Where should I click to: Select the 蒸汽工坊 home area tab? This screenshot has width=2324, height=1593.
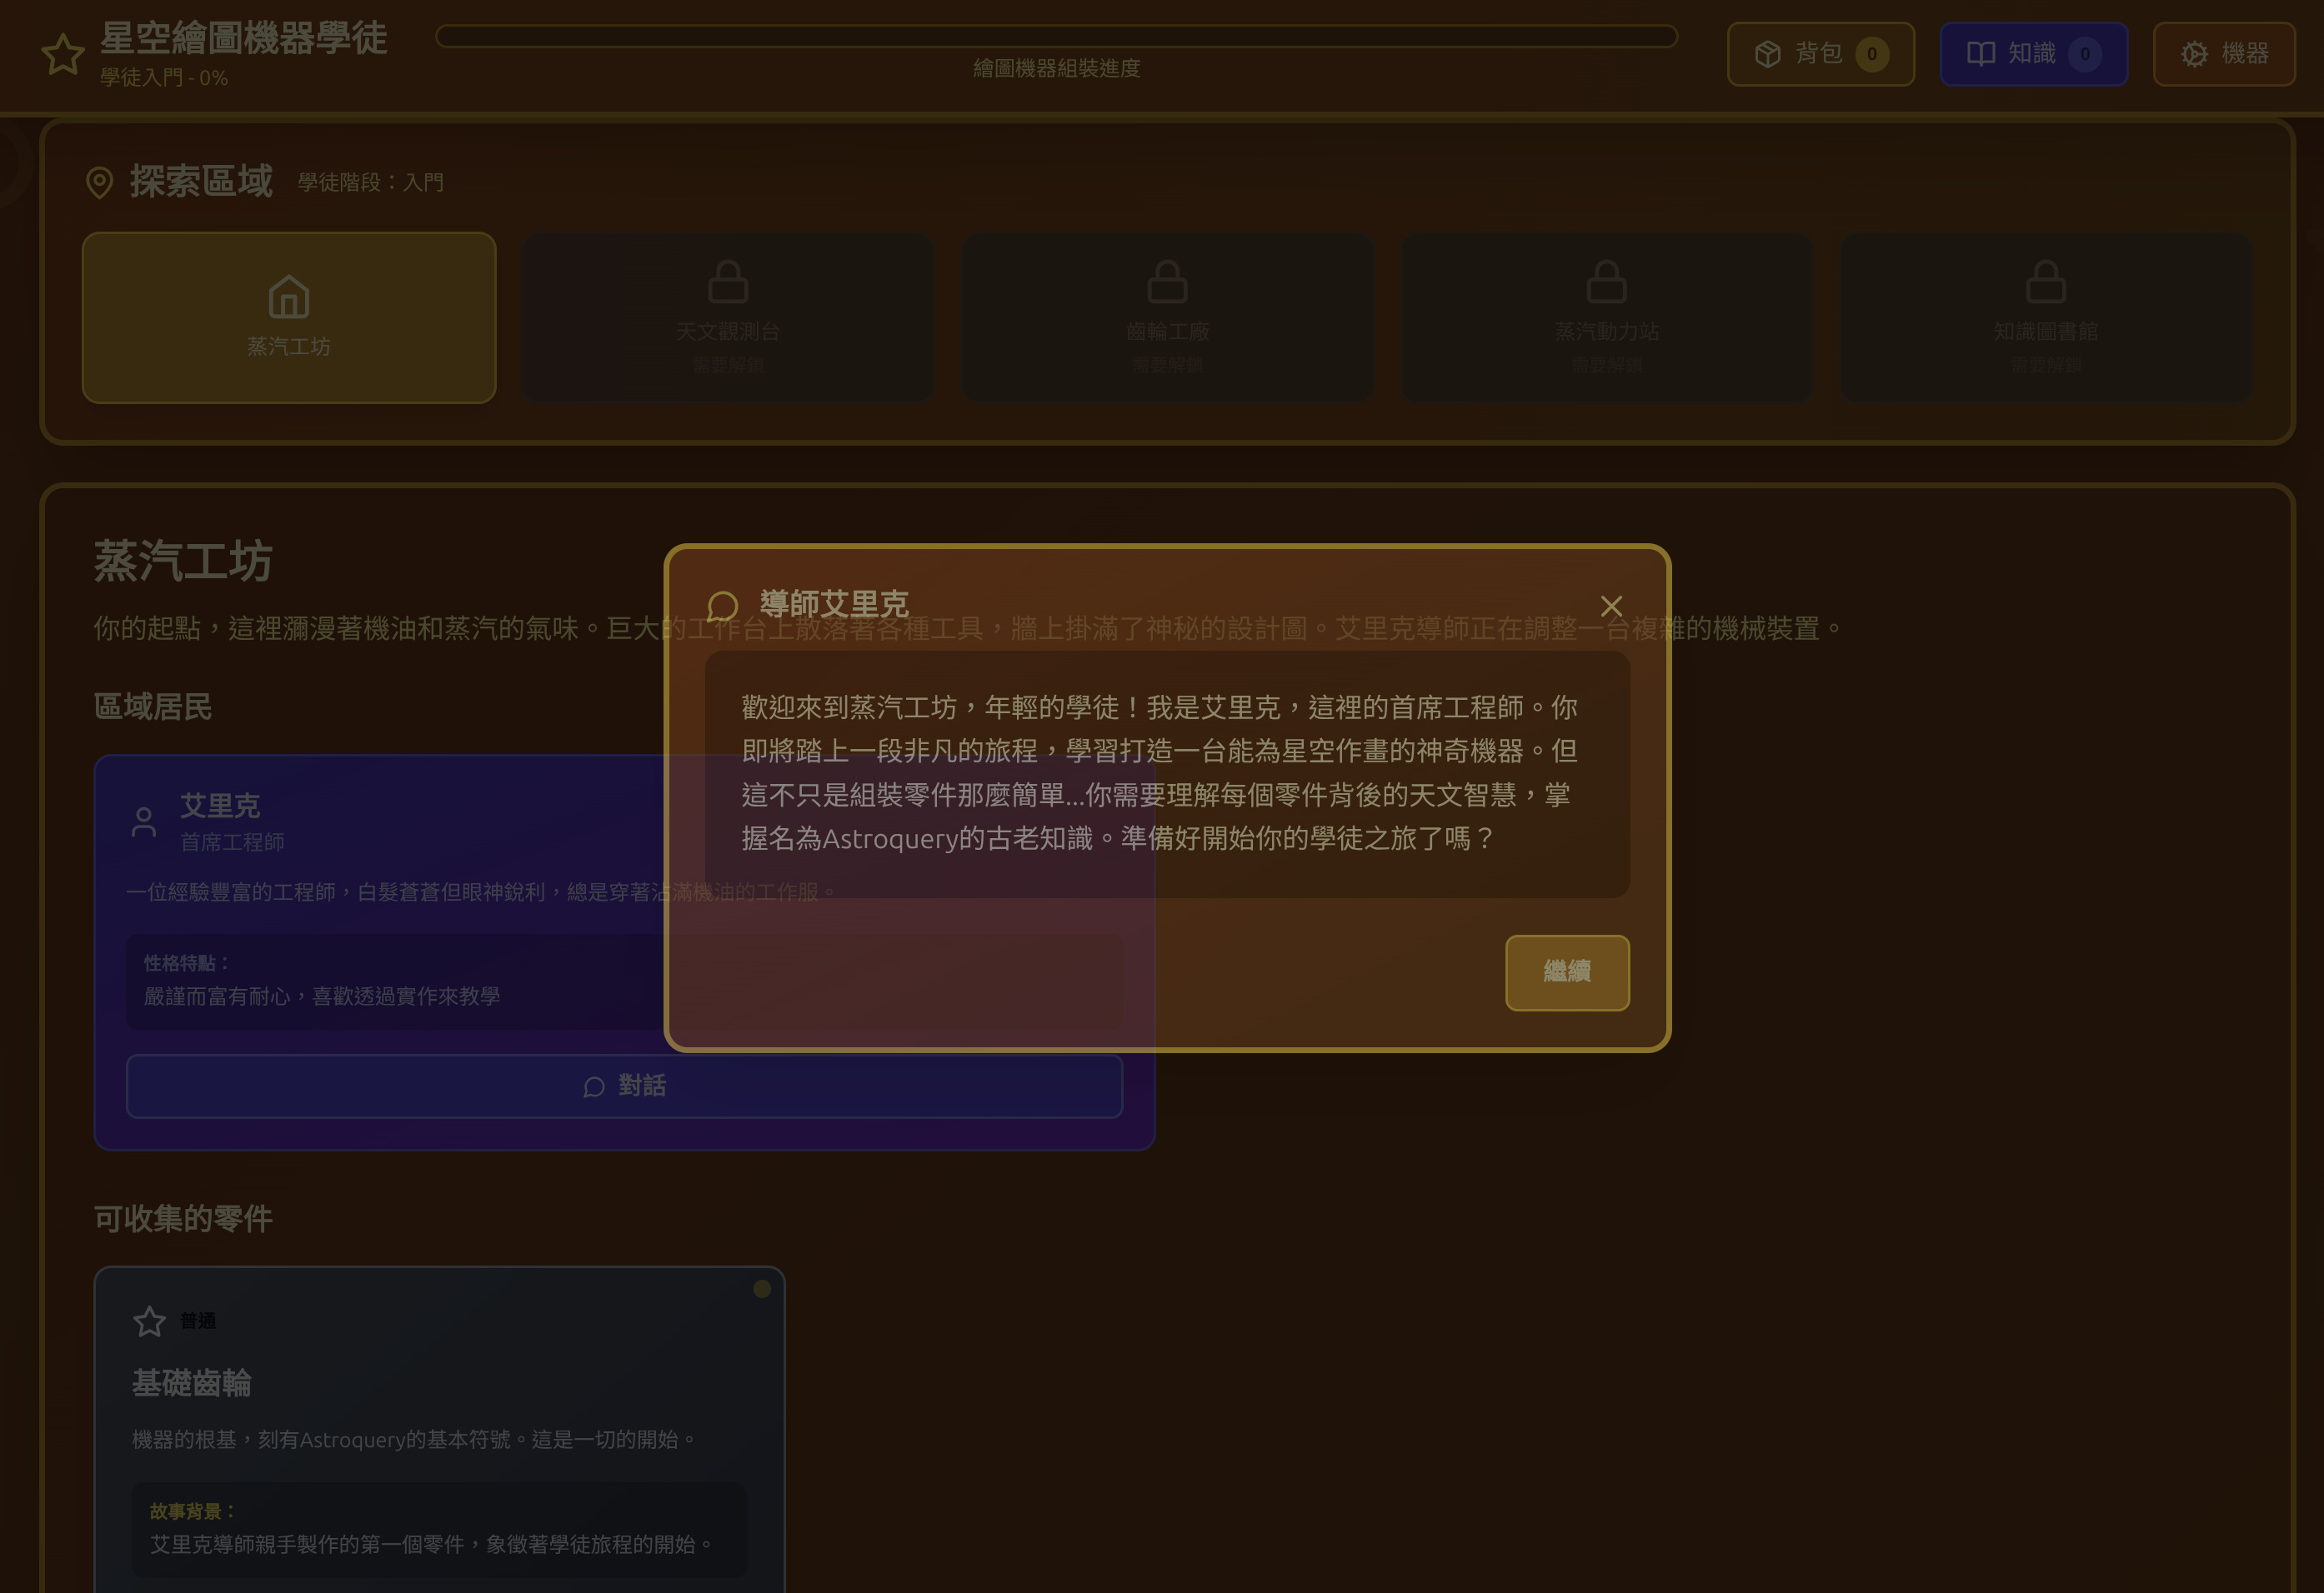289,317
